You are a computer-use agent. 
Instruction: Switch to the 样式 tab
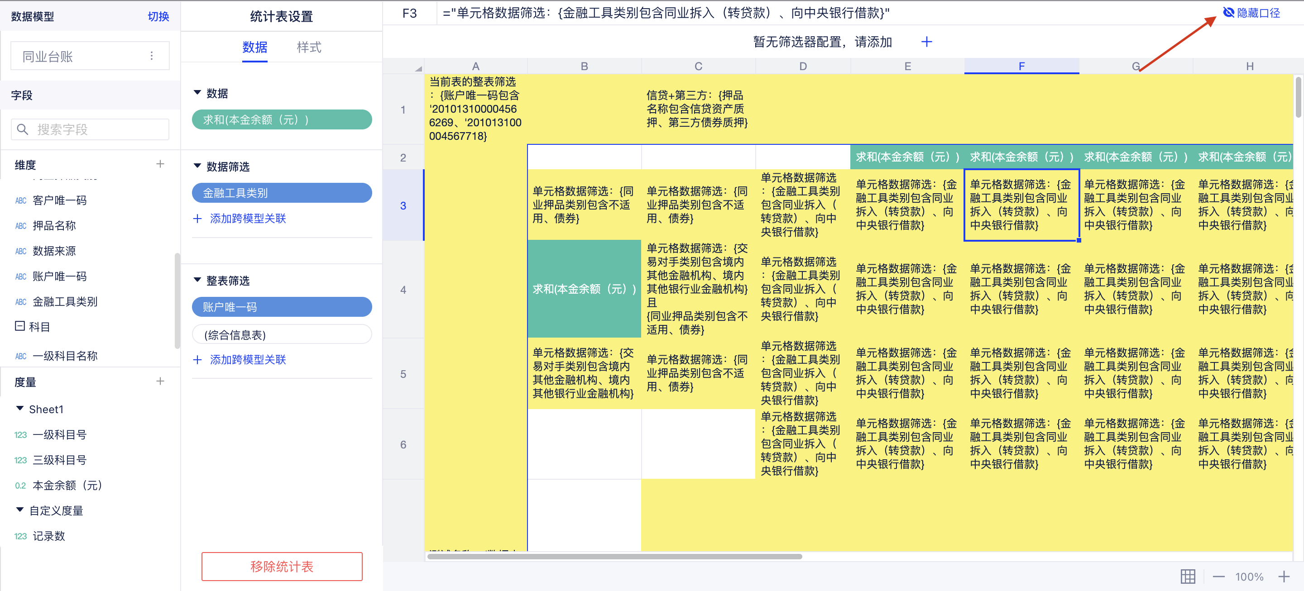309,47
